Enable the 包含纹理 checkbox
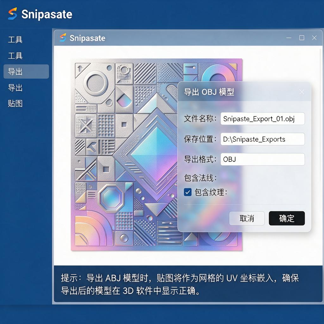This screenshot has width=324, height=324. point(188,192)
